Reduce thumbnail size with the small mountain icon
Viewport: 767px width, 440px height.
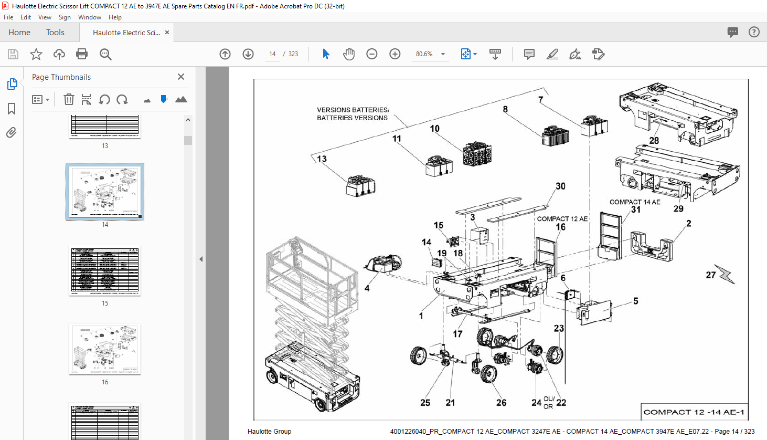pos(147,100)
